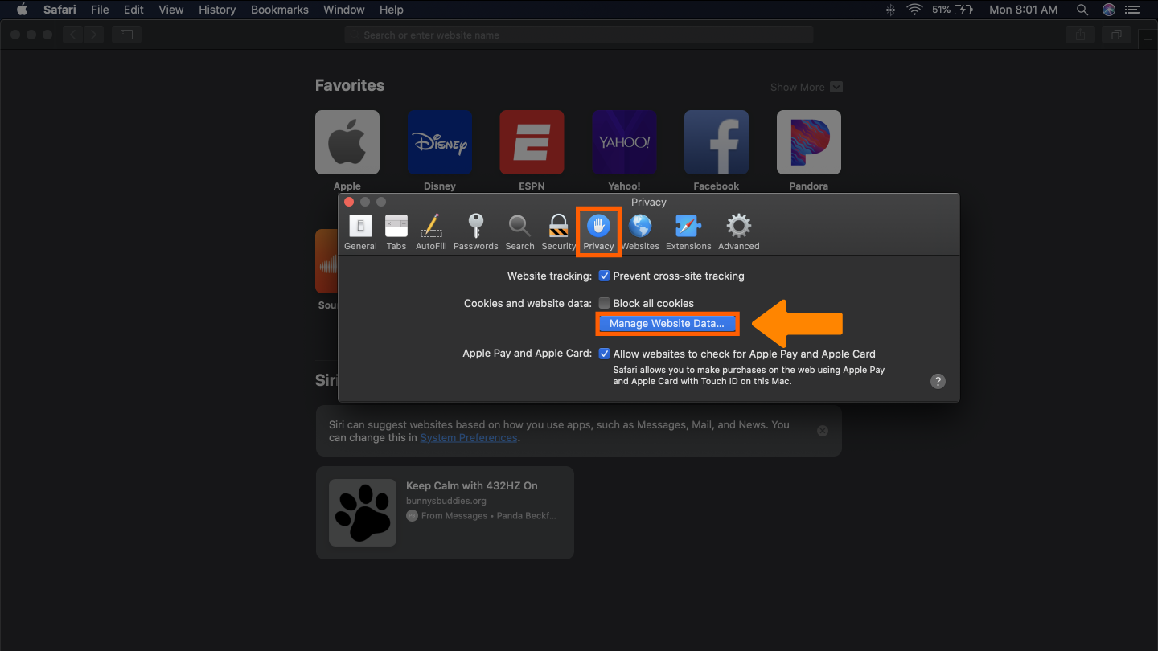
Task: Open the File menu
Action: click(x=100, y=10)
